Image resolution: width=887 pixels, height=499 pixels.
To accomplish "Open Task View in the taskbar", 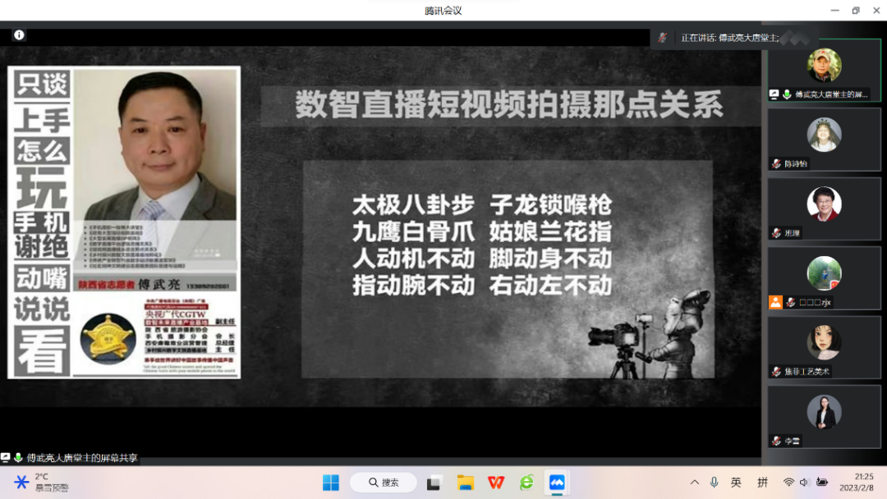I will click(434, 483).
